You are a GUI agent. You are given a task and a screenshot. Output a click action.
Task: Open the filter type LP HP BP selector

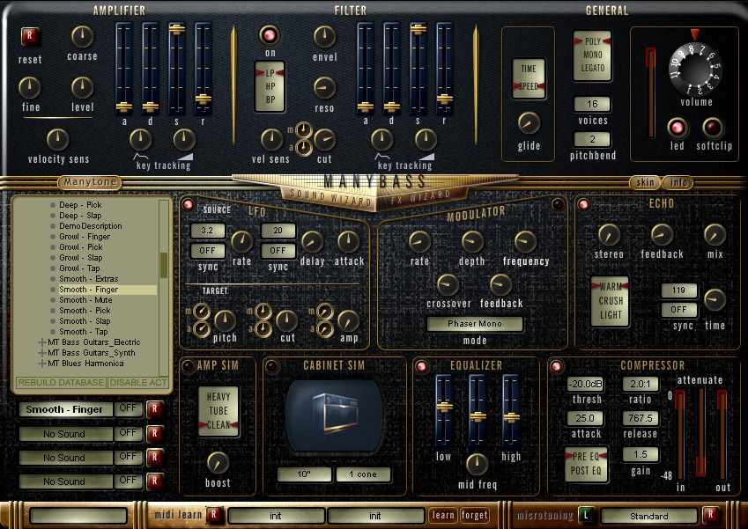coord(270,86)
